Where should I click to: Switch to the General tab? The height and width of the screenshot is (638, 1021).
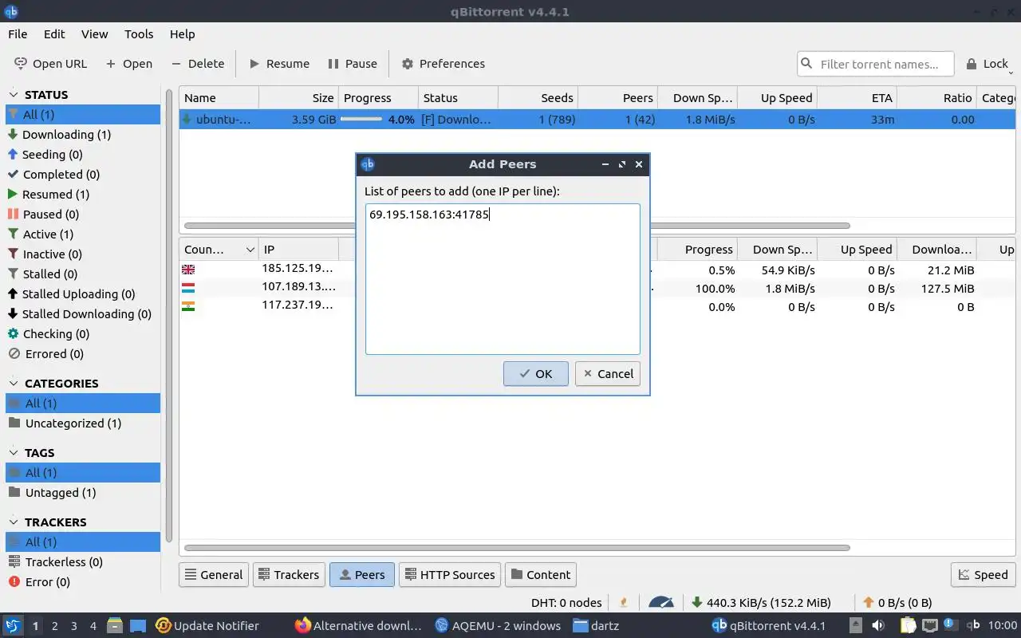214,574
